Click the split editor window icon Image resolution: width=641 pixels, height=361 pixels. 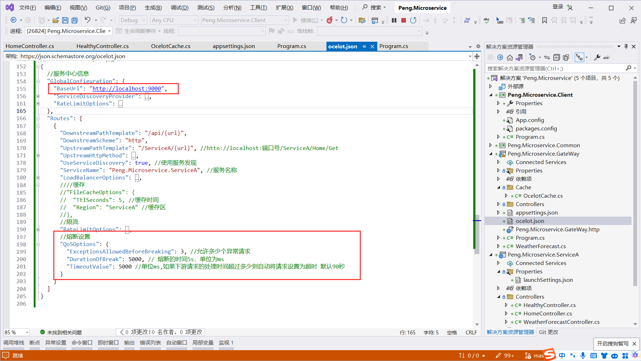477,56
